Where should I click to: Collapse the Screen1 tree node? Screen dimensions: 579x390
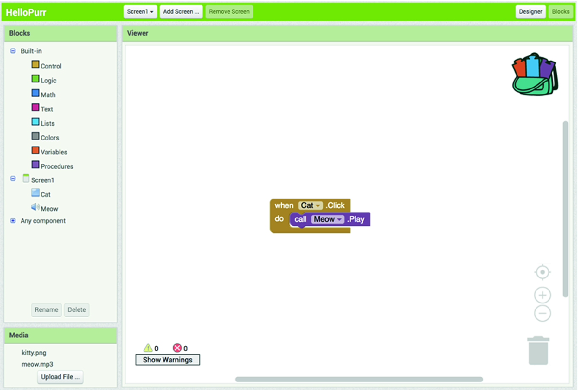click(x=13, y=179)
